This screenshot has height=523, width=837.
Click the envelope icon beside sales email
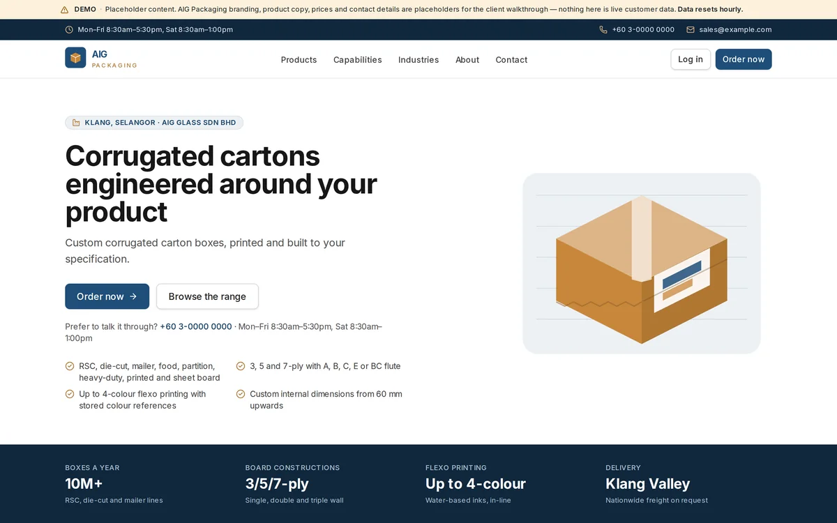point(691,29)
